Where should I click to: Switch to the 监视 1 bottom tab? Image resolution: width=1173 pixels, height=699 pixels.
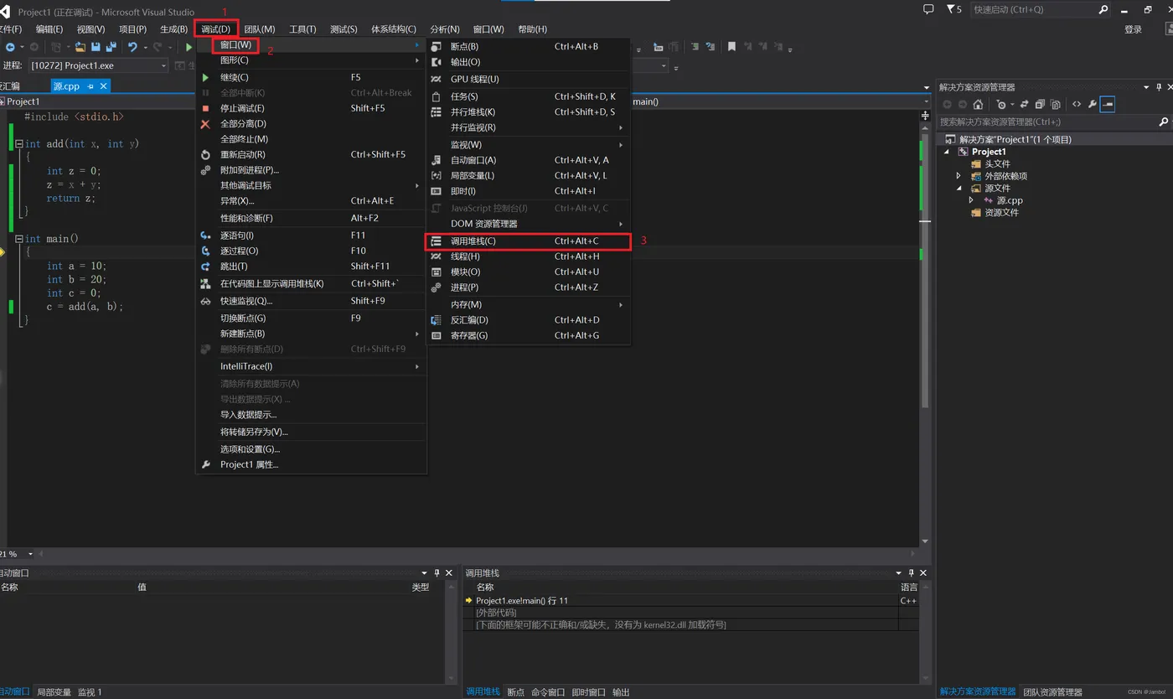90,692
